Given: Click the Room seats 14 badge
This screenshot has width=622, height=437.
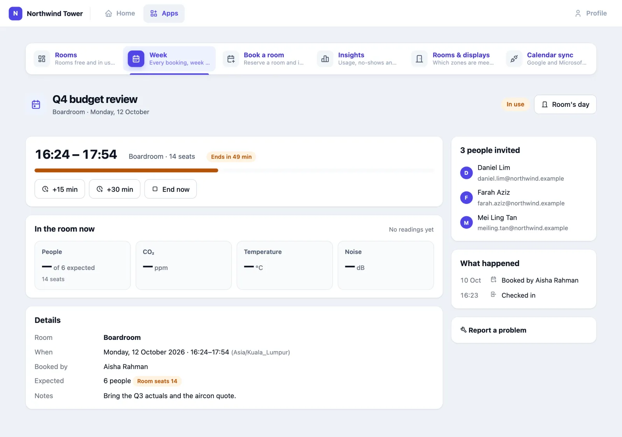Looking at the screenshot, I should pyautogui.click(x=157, y=381).
